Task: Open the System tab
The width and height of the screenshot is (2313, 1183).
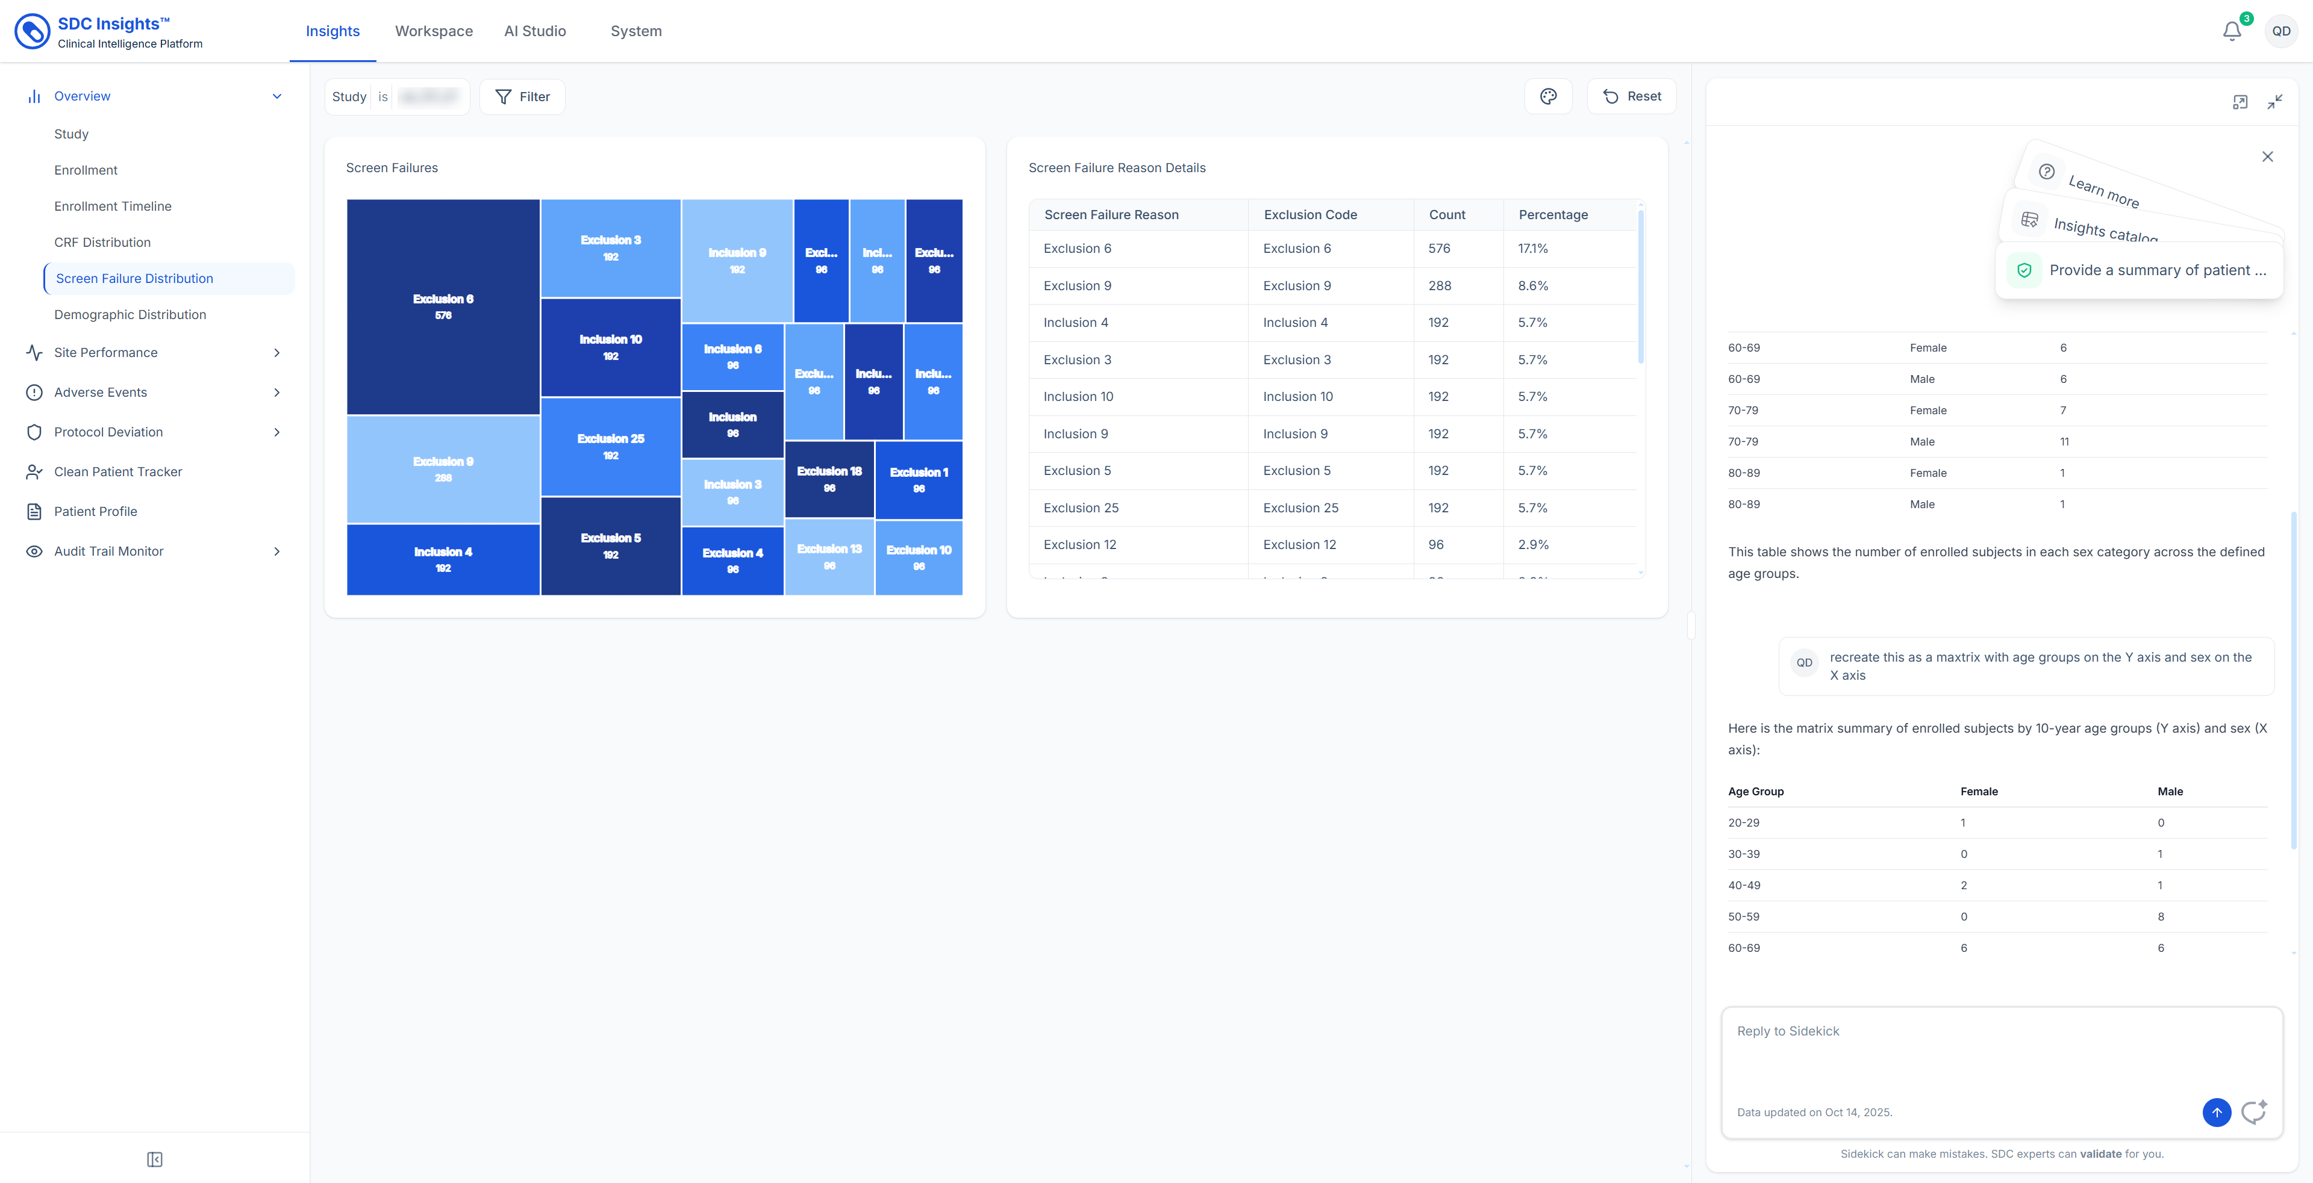Action: [x=635, y=31]
